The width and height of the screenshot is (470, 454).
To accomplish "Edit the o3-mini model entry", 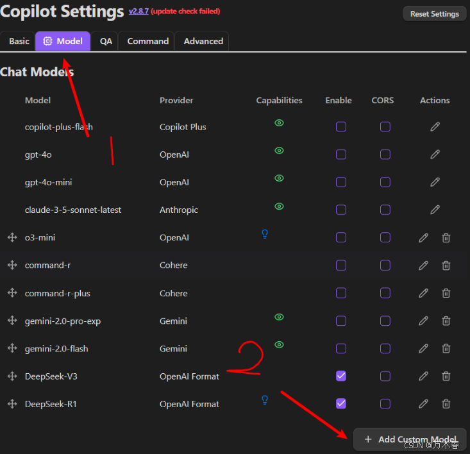I will click(423, 238).
